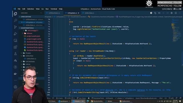The width and height of the screenshot is (183, 103).
Task: Click the feedback icon in status bar
Action: coord(176,98)
